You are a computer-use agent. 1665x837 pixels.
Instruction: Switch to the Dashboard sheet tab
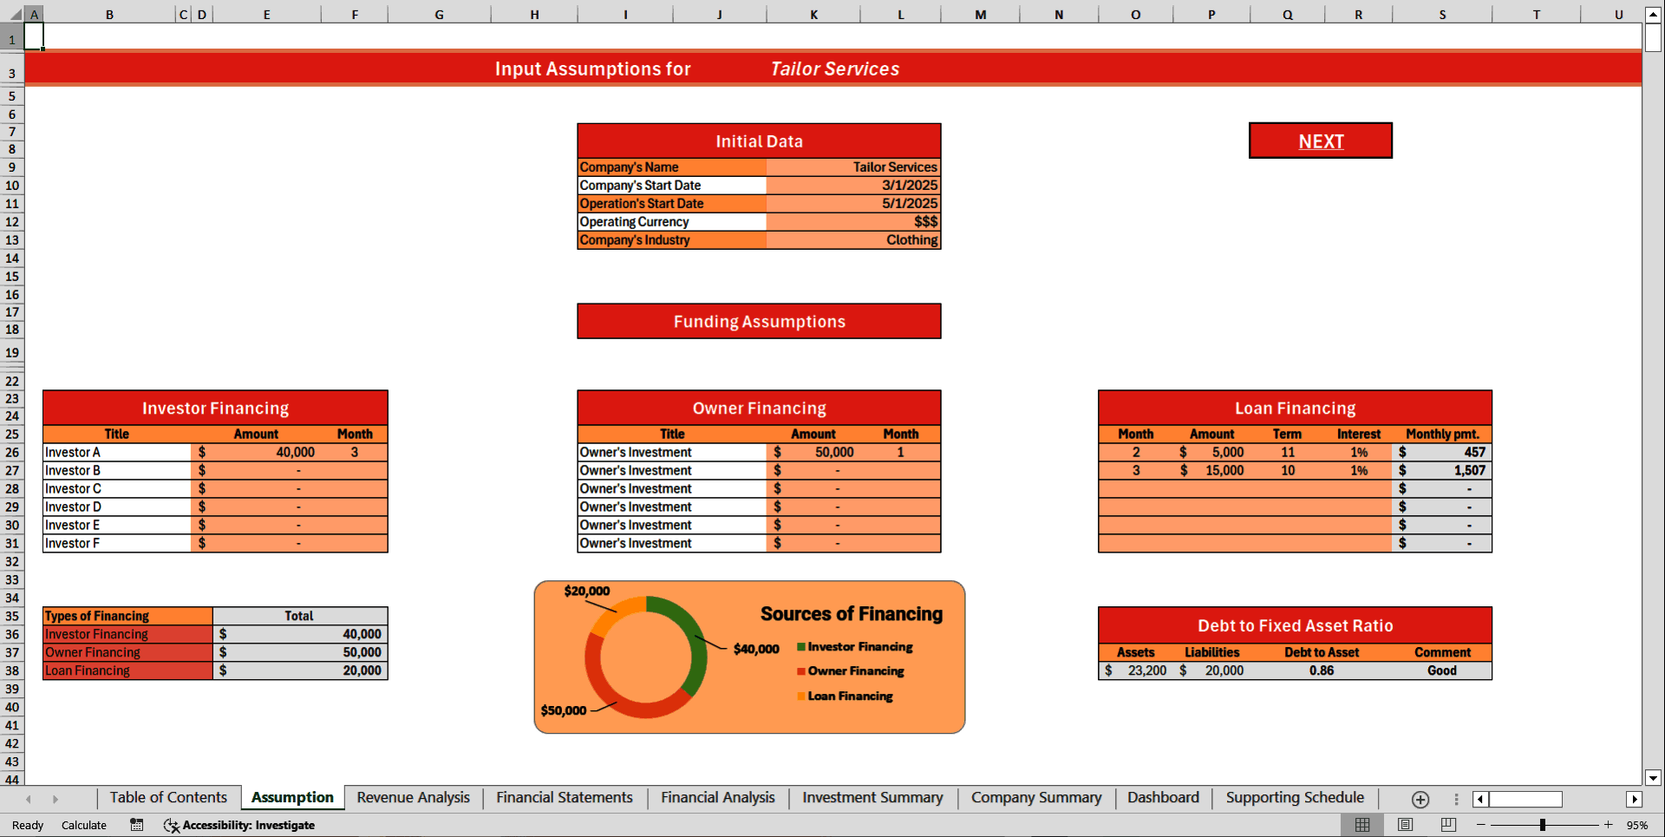1163,797
